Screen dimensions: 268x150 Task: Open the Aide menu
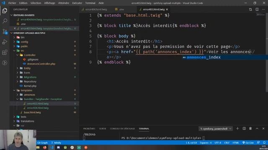(101, 3)
